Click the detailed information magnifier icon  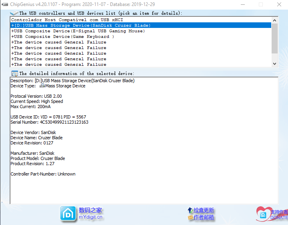(14, 73)
